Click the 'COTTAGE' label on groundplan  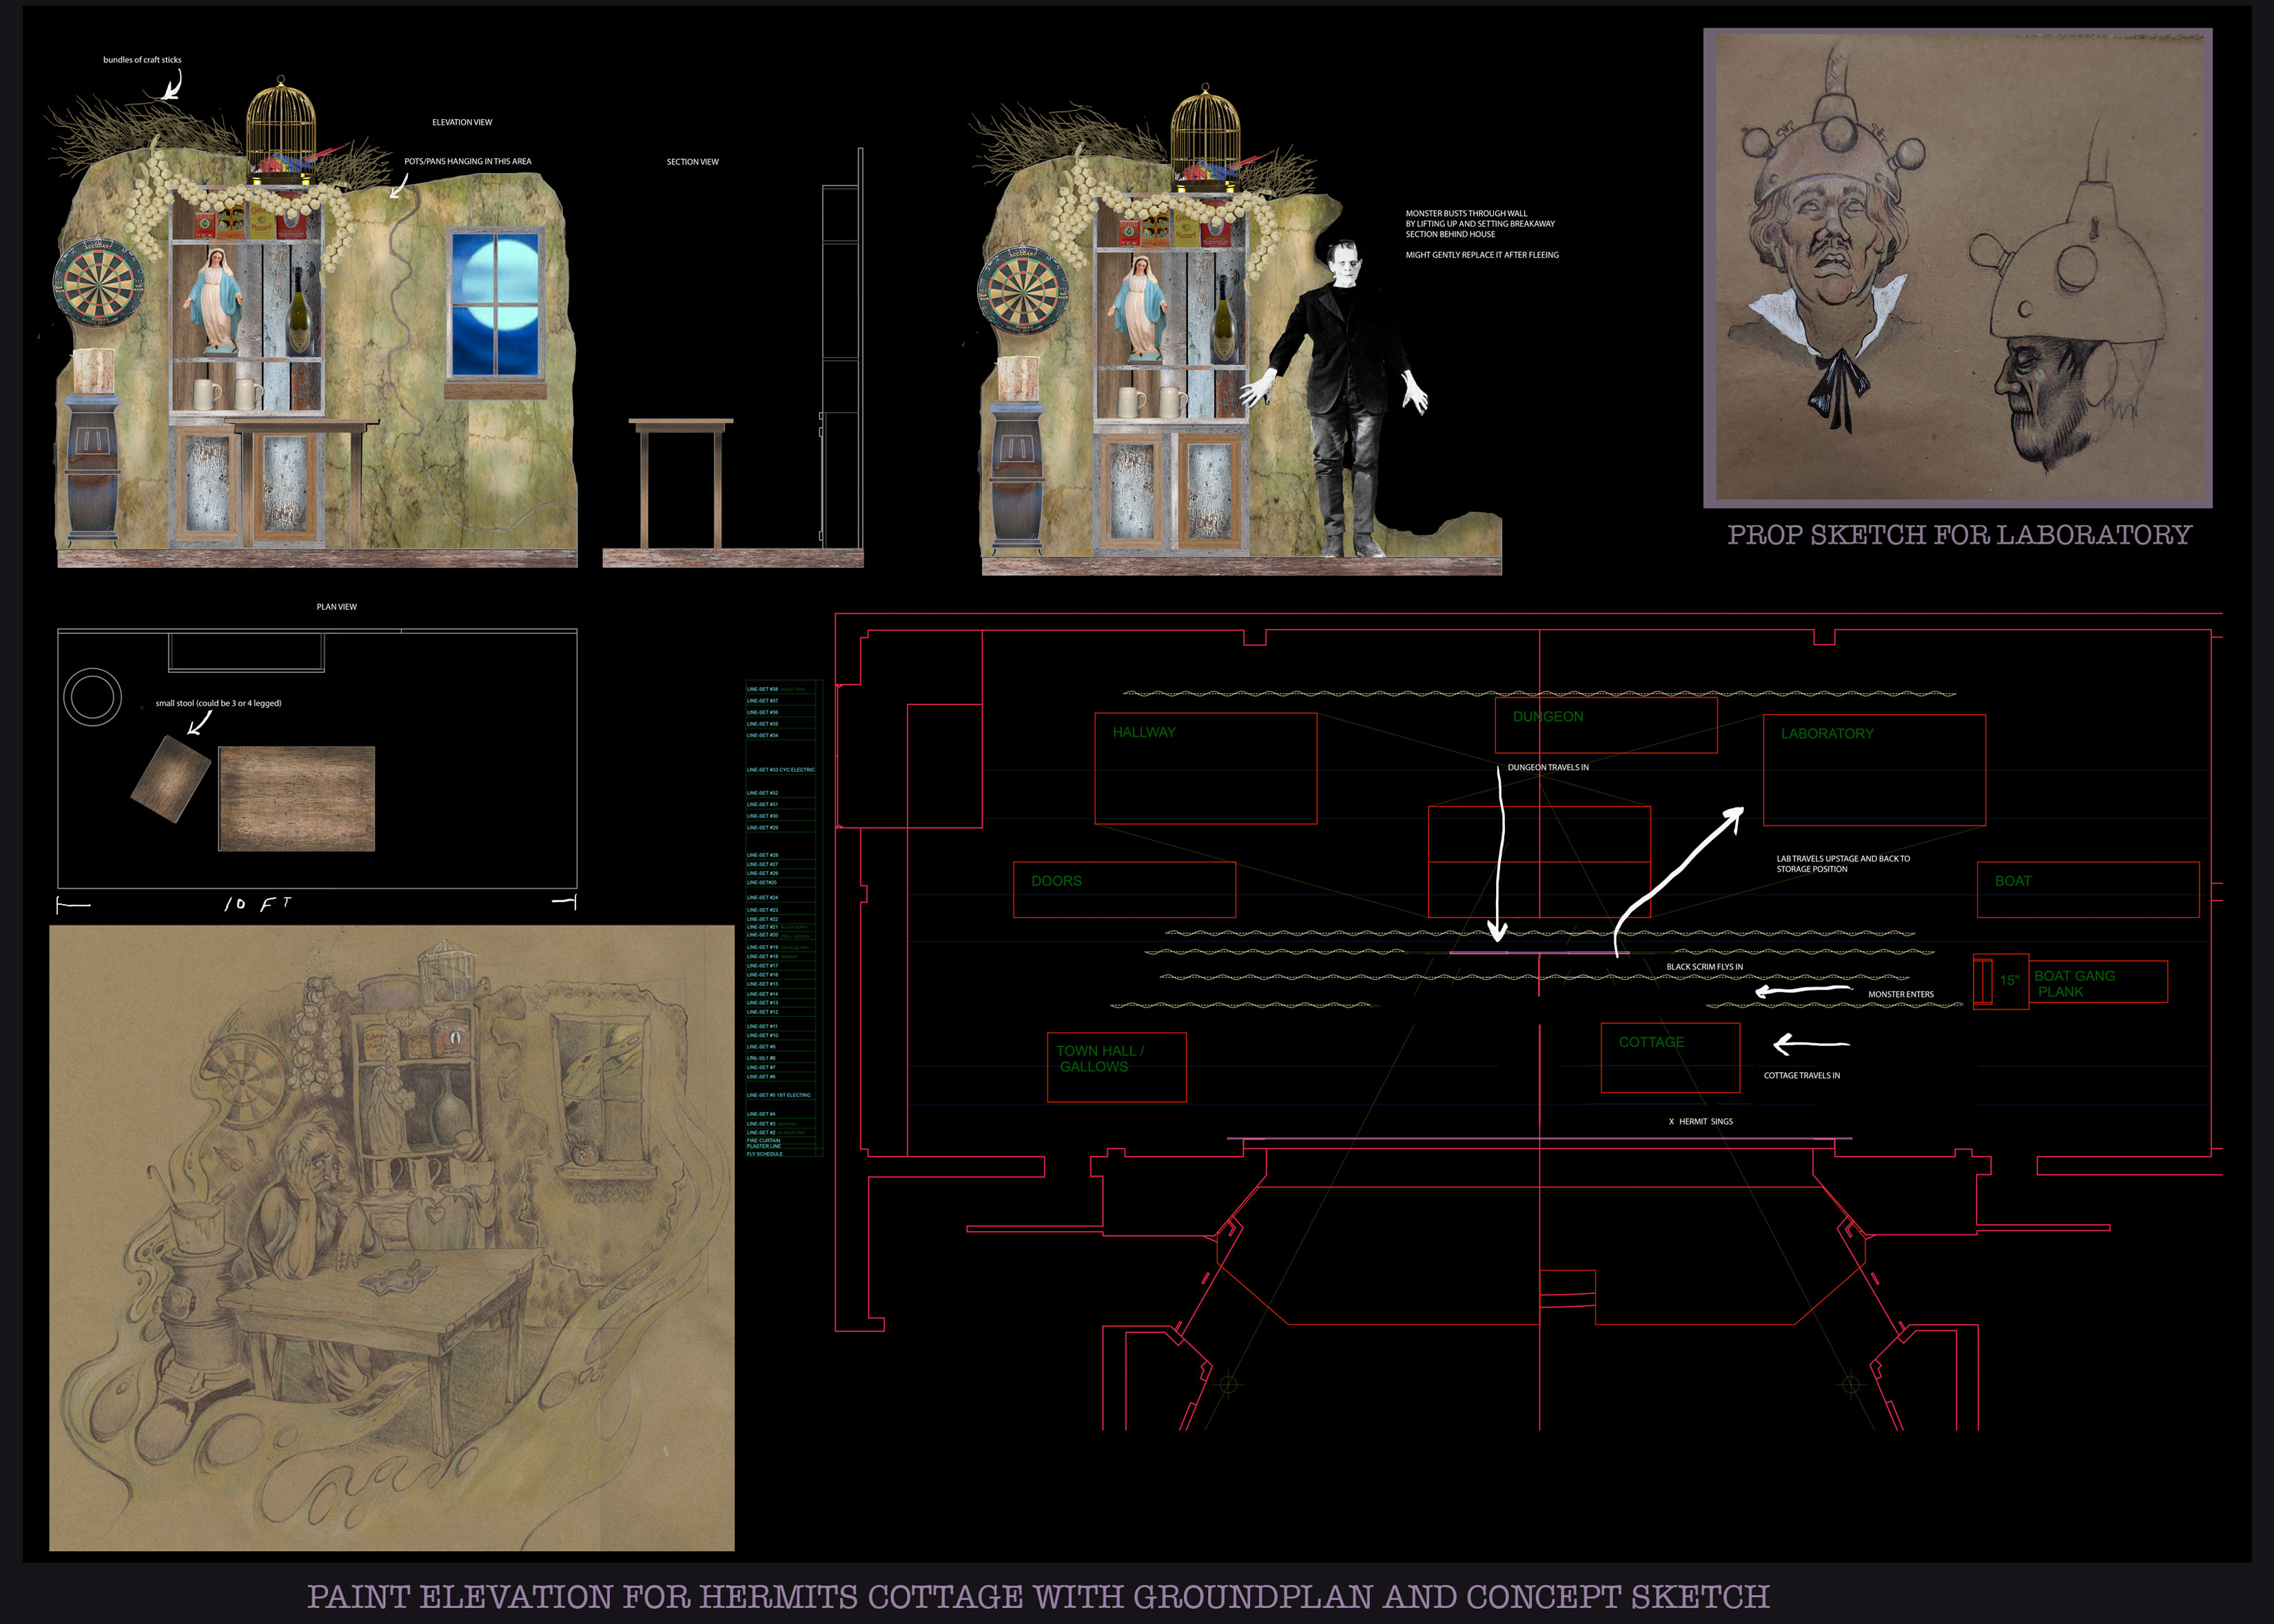coord(1651,1042)
